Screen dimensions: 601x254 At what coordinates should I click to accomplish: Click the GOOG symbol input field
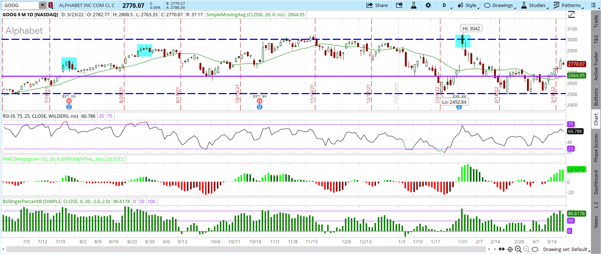21,5
